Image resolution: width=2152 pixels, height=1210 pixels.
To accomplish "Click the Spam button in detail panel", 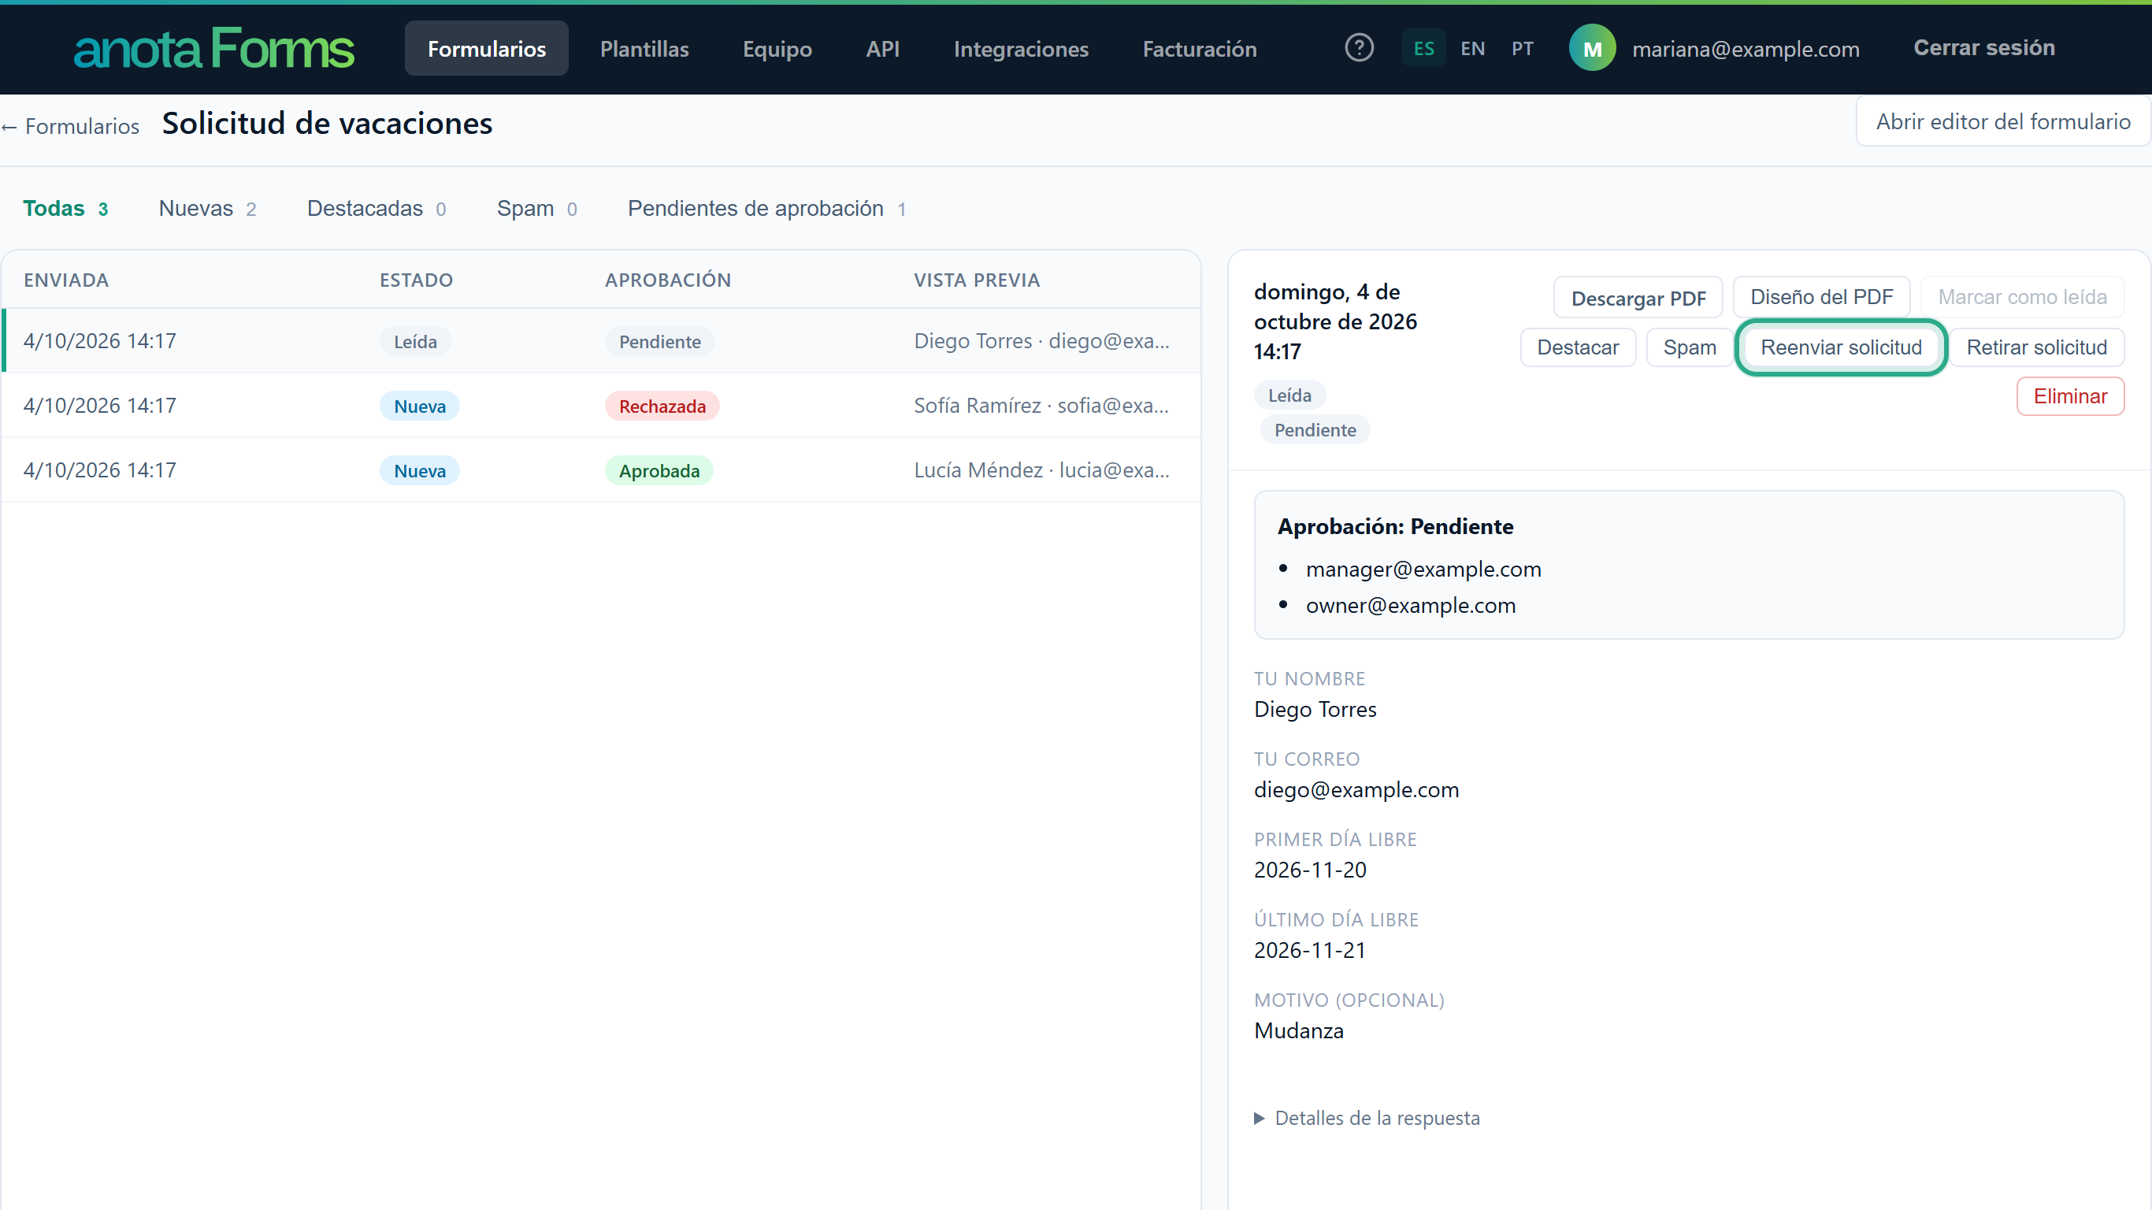I will [1689, 347].
